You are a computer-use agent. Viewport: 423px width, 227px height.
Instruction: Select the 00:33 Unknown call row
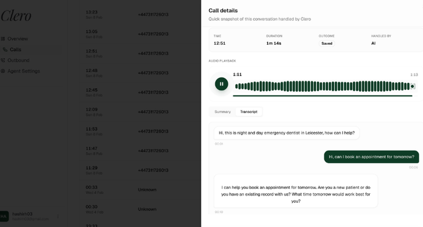tap(140, 190)
